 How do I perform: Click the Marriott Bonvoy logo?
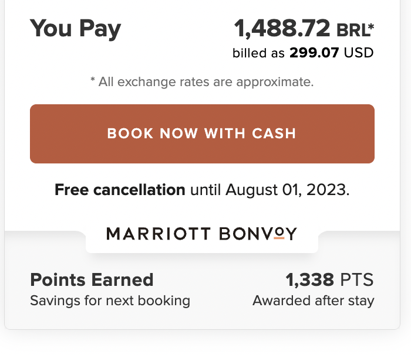pyautogui.click(x=202, y=234)
